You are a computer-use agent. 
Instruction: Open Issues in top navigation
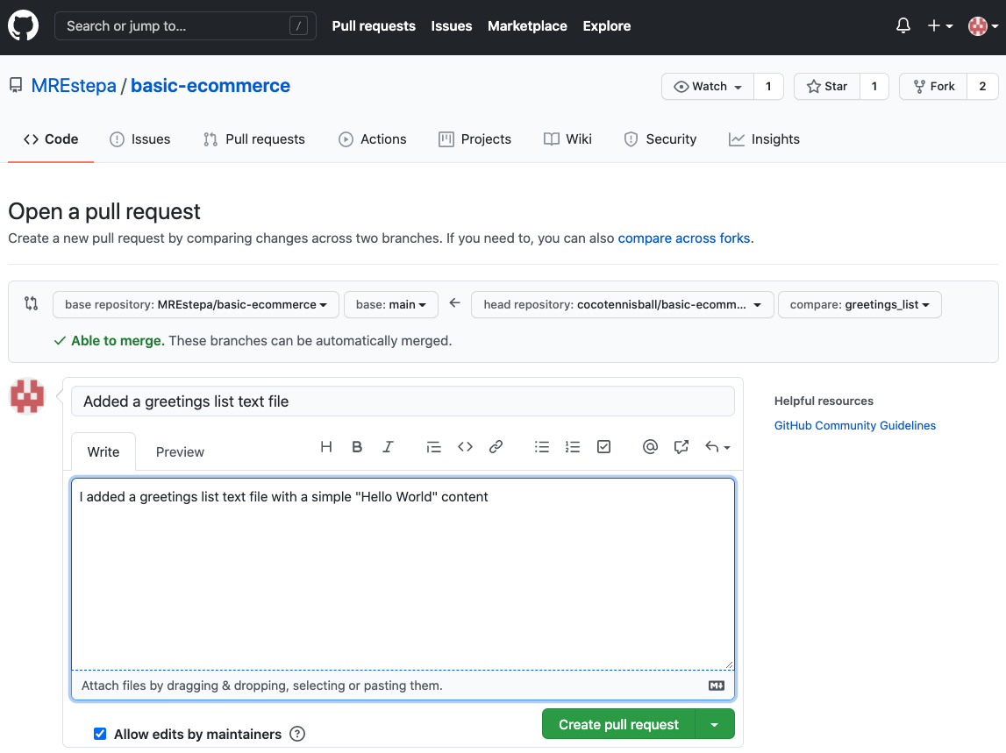[451, 26]
